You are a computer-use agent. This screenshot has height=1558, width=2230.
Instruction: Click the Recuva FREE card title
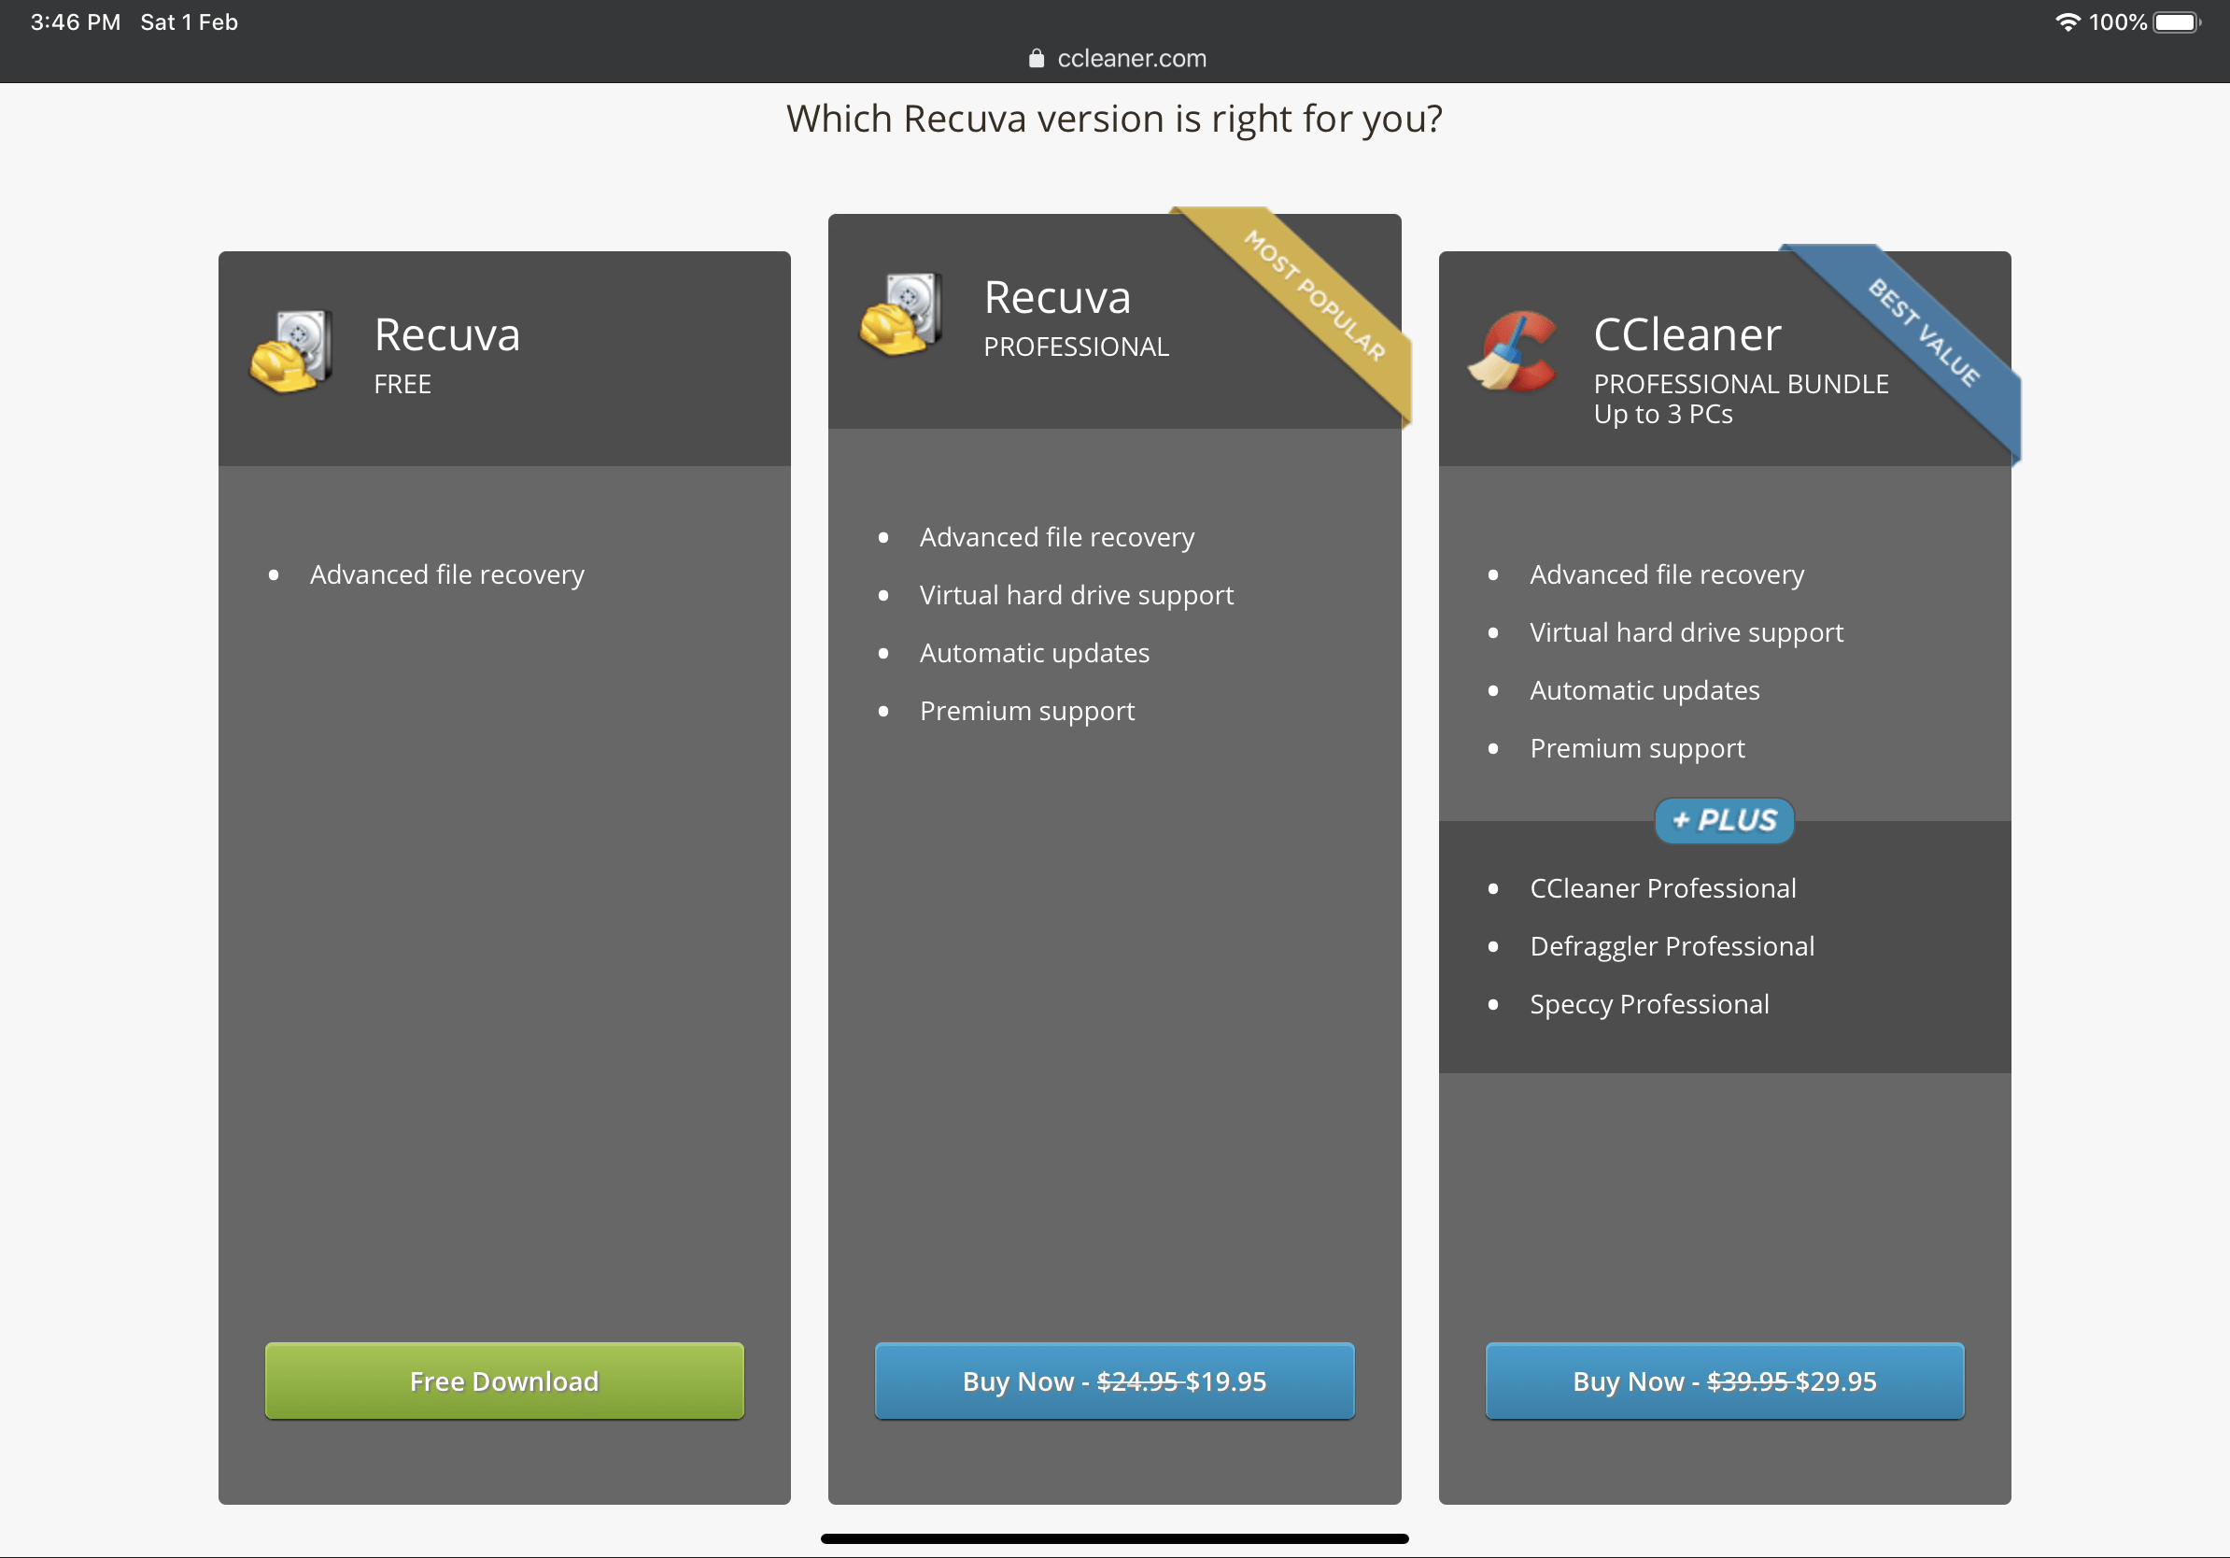coord(446,335)
